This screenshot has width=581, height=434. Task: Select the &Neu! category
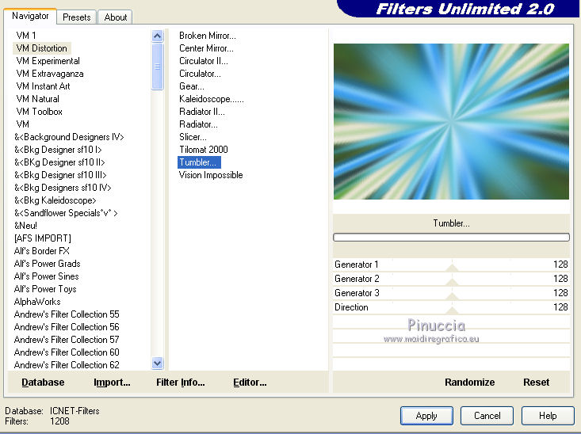(25, 226)
